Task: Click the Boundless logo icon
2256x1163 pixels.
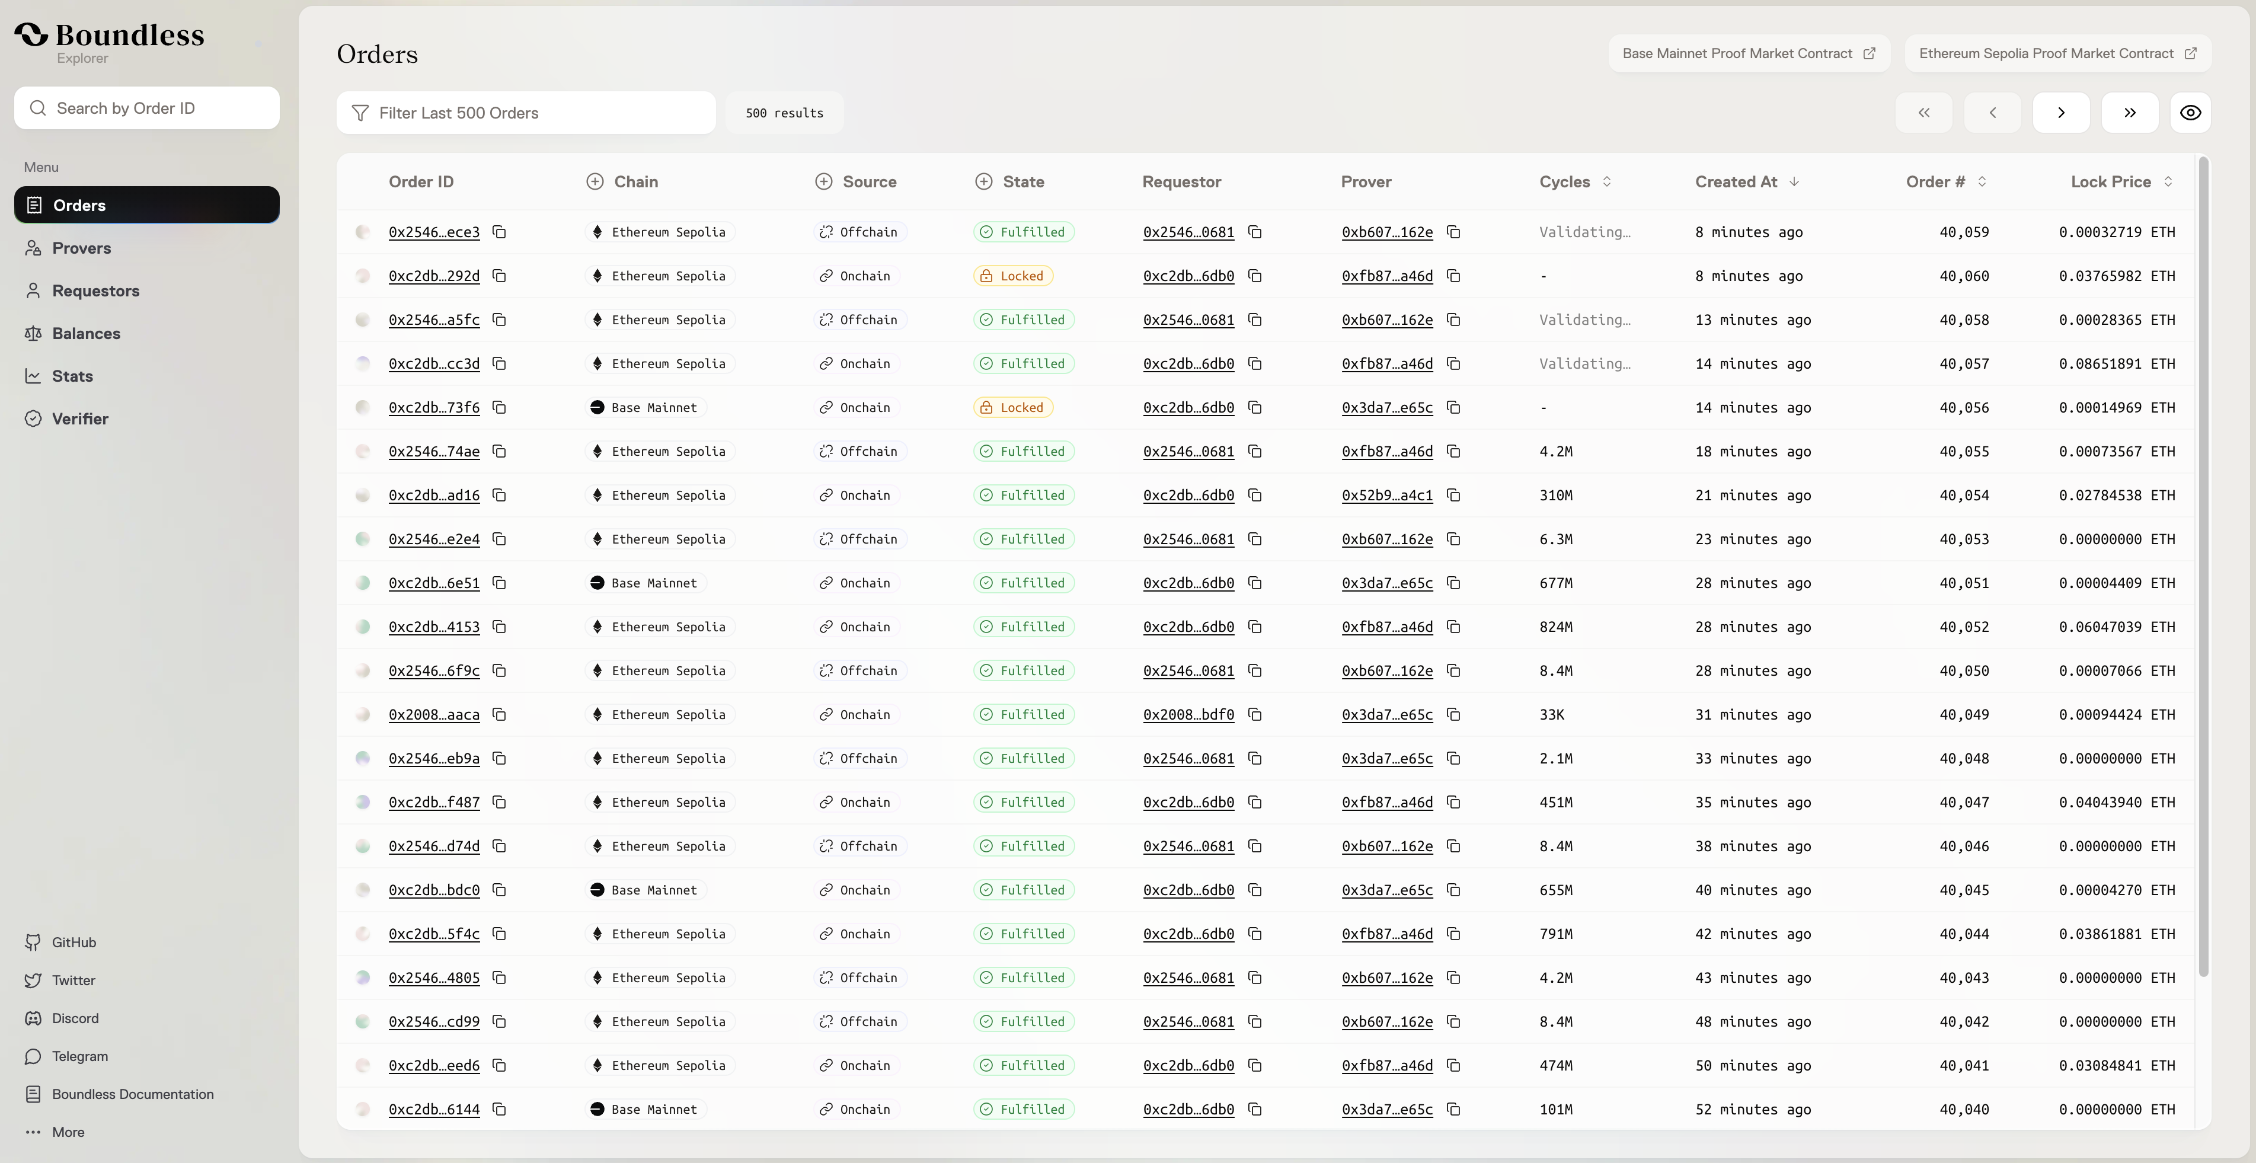Action: 31,35
